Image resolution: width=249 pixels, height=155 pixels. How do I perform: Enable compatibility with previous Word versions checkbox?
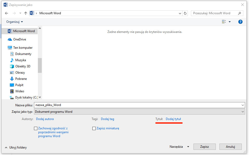pos(36,128)
